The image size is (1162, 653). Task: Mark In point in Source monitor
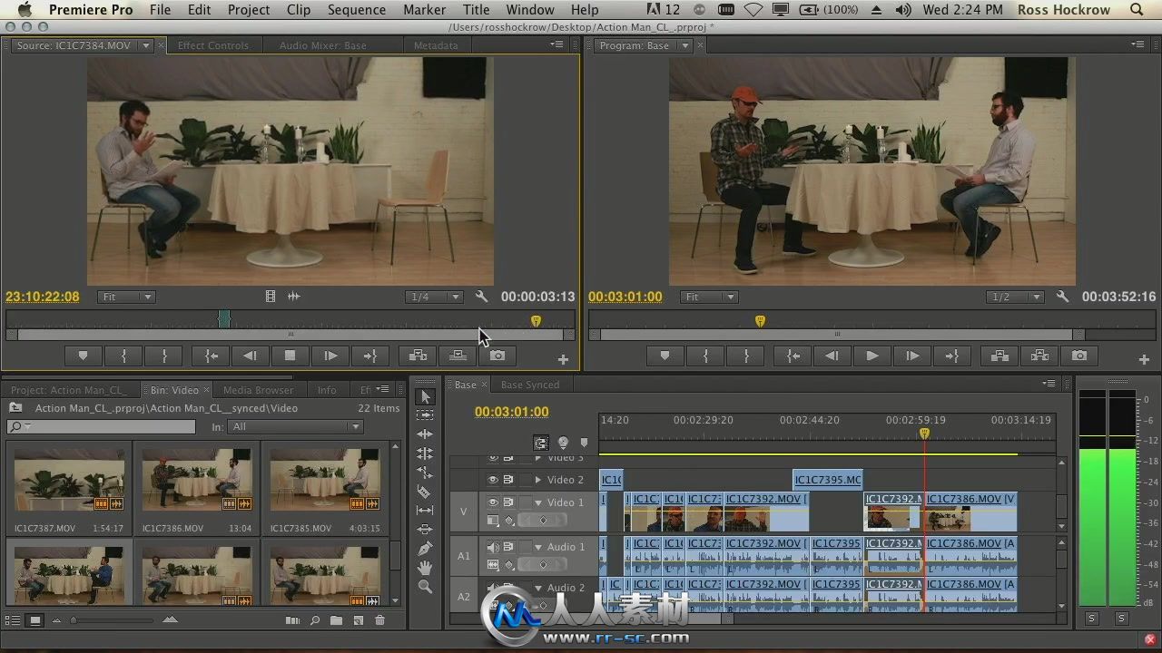coord(123,356)
